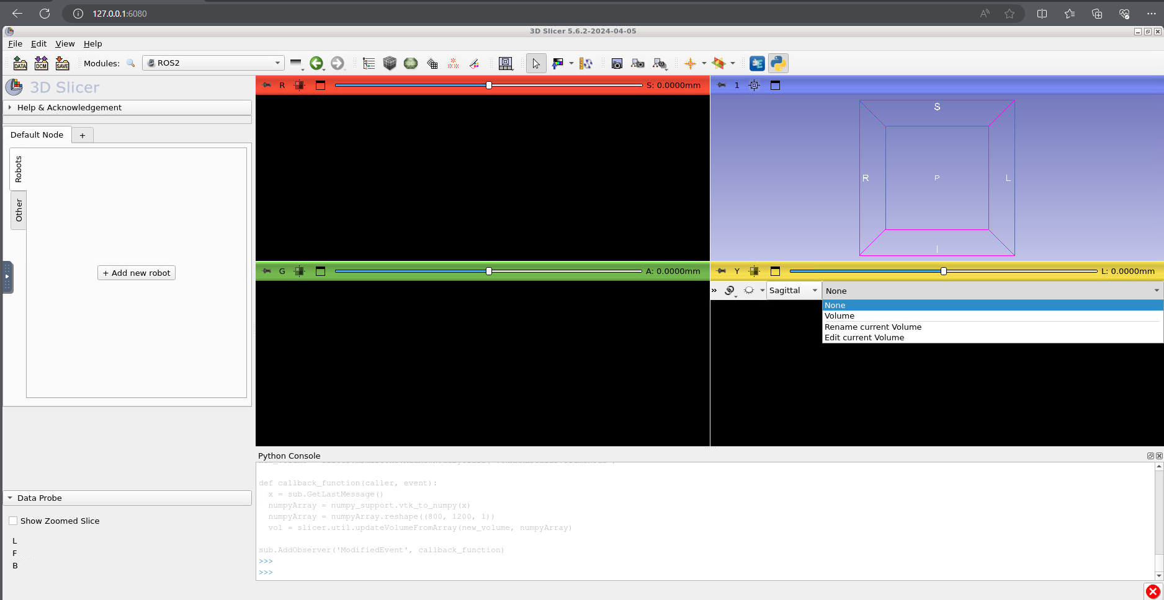Switch to the Other vertical tab
This screenshot has width=1164, height=600.
(x=19, y=210)
